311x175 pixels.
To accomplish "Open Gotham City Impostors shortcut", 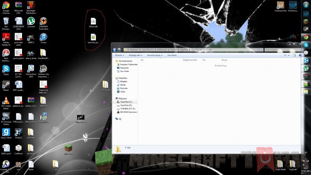I will (43, 71).
